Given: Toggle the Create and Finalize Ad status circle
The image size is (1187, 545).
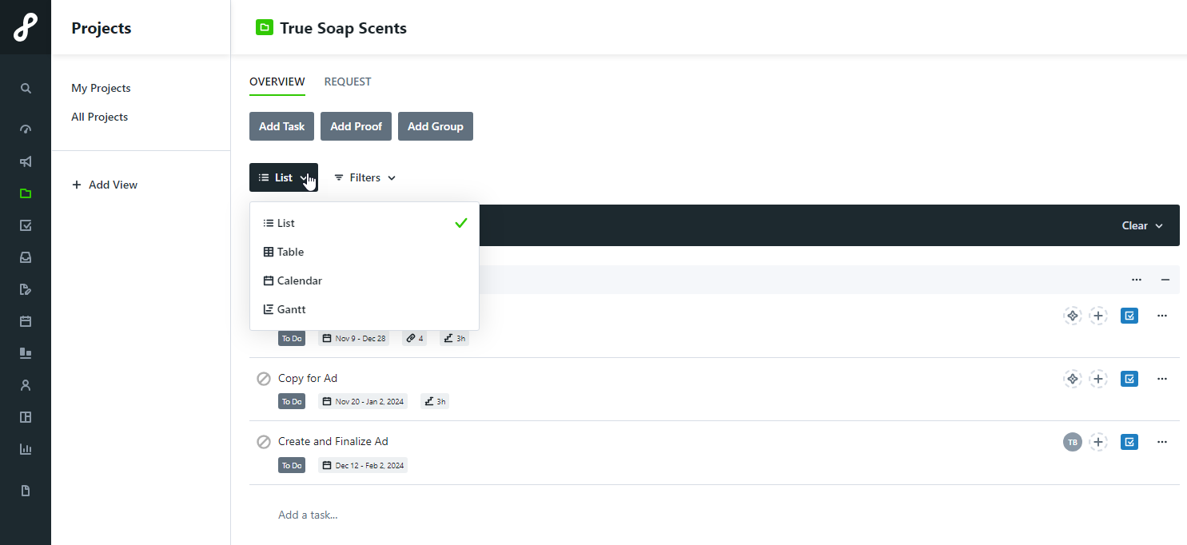Looking at the screenshot, I should (264, 442).
